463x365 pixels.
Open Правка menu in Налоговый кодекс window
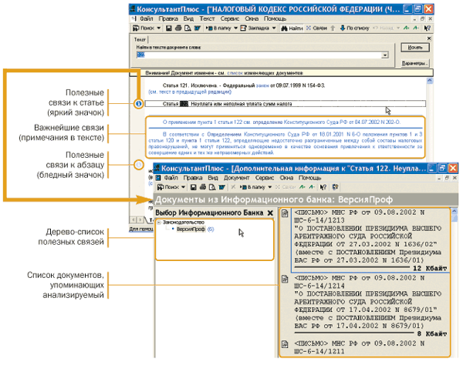point(168,18)
